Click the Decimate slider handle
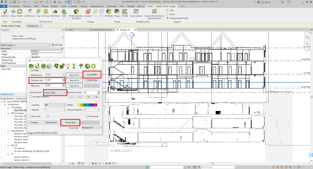This screenshot has width=313, height=169. click(x=48, y=116)
